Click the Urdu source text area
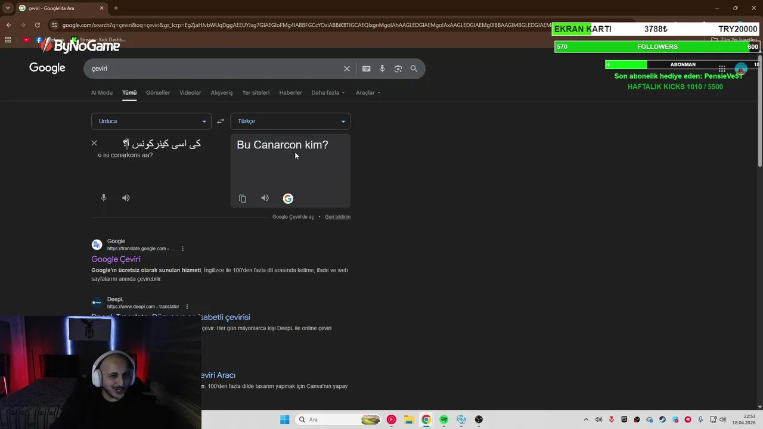The image size is (763, 429). tap(162, 144)
